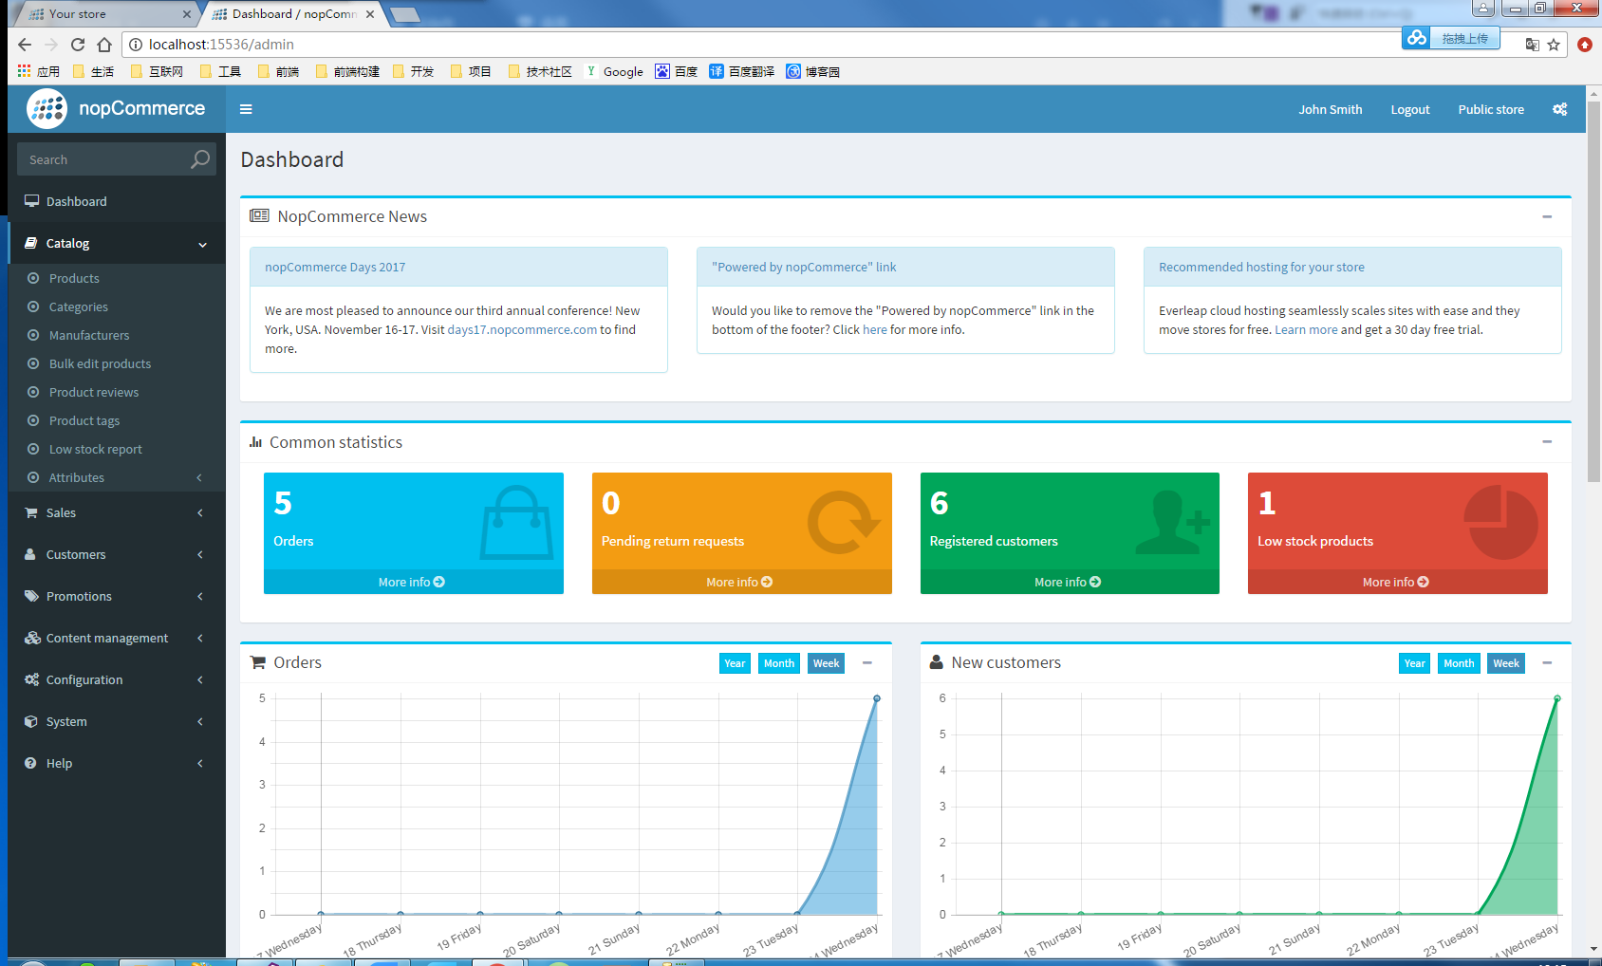1602x966 pixels.
Task: Click the browser back arrow
Action: [x=25, y=45]
